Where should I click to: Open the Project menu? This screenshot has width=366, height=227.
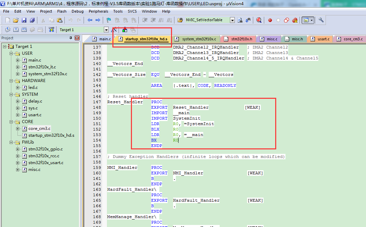pyautogui.click(x=46, y=11)
